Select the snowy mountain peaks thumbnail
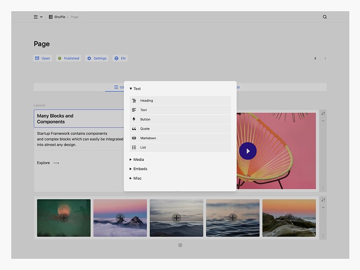 click(x=120, y=218)
